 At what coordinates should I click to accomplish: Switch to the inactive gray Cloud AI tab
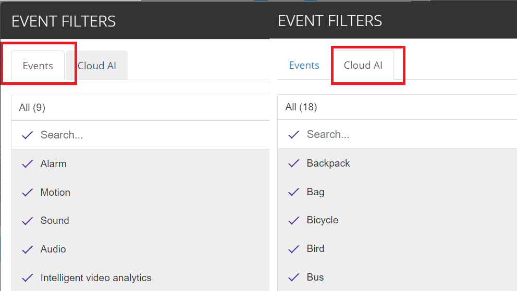point(97,66)
